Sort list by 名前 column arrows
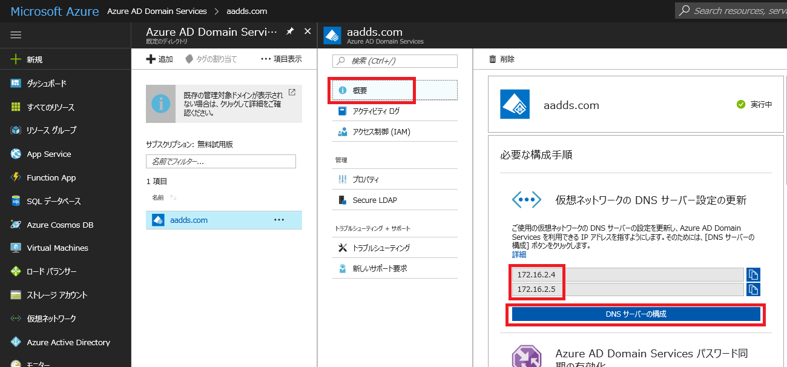Screen dimensions: 787x367 (173, 197)
